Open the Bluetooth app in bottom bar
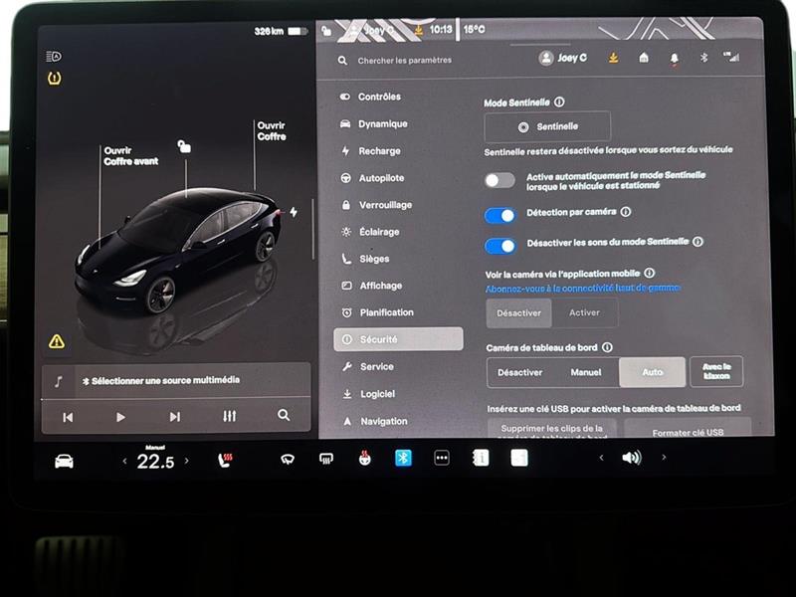The image size is (796, 597). click(403, 458)
